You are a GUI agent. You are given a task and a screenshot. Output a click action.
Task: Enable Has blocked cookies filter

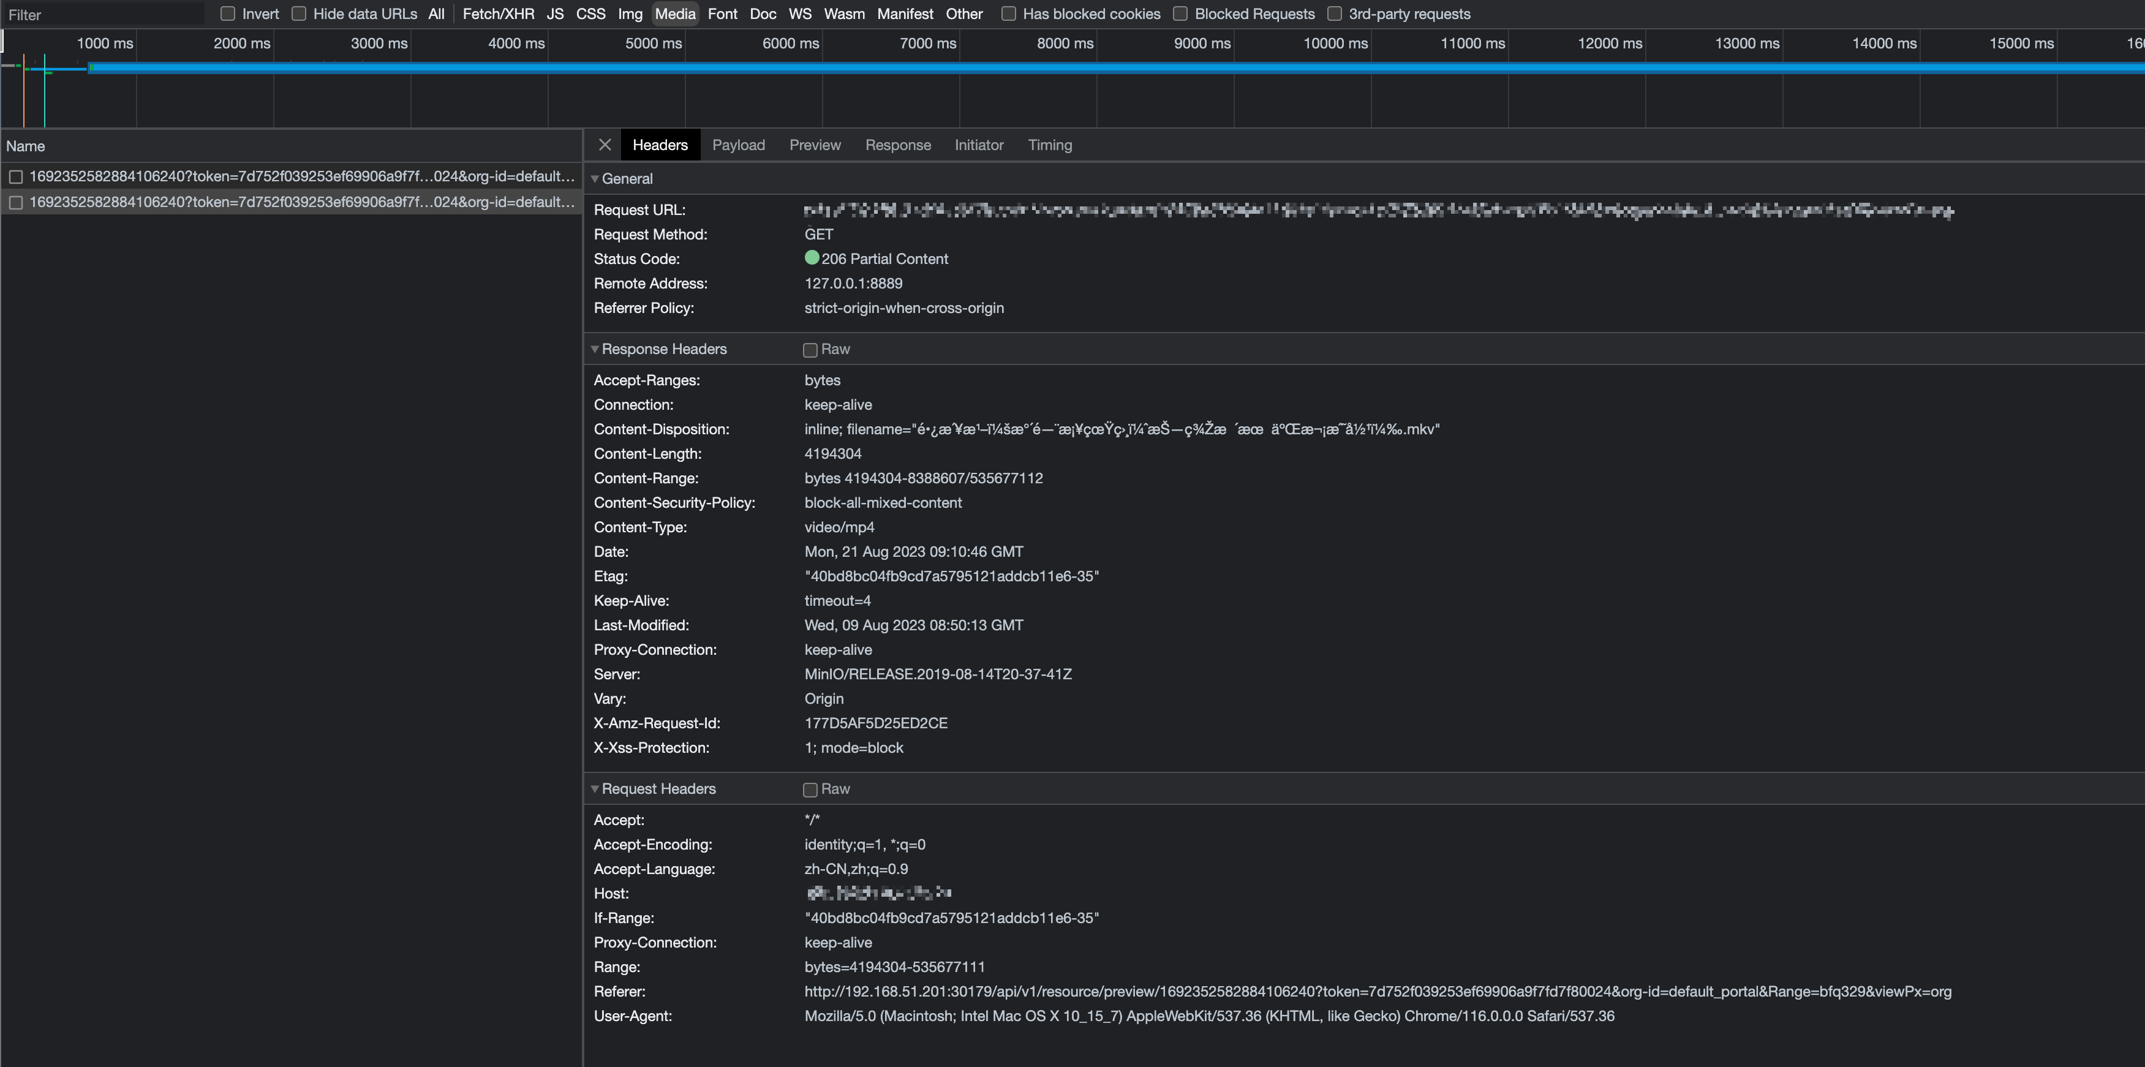click(1008, 14)
